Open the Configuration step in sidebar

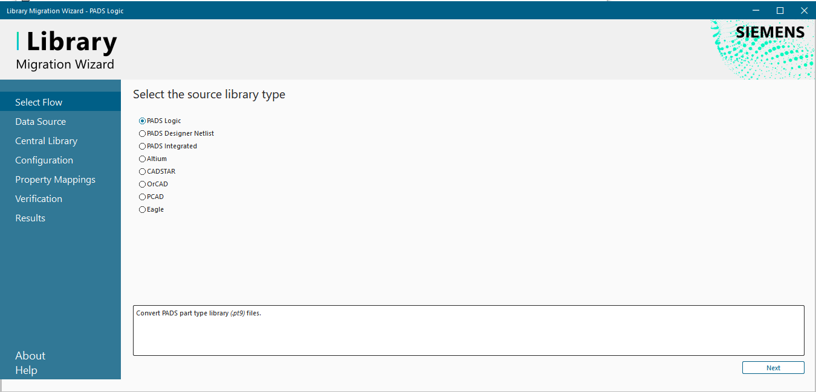44,160
